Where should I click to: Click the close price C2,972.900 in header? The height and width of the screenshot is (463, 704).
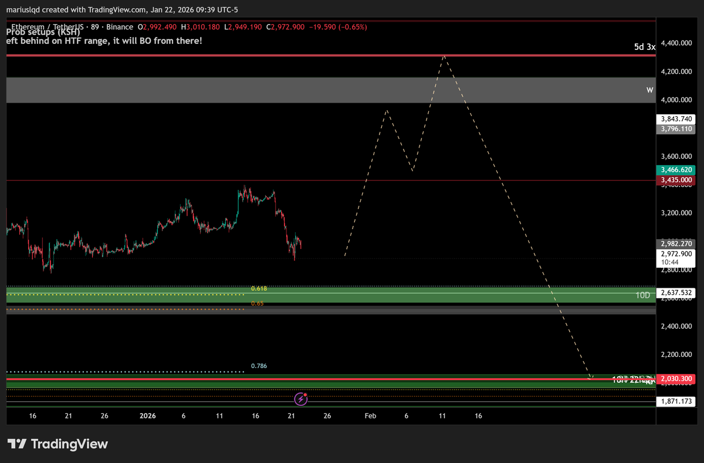pyautogui.click(x=286, y=26)
